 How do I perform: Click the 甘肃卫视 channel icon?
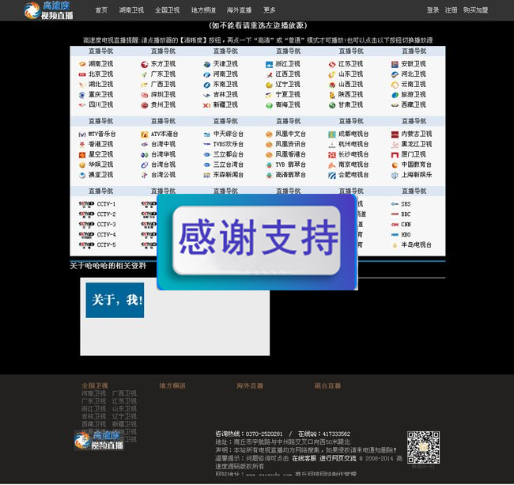click(x=332, y=105)
